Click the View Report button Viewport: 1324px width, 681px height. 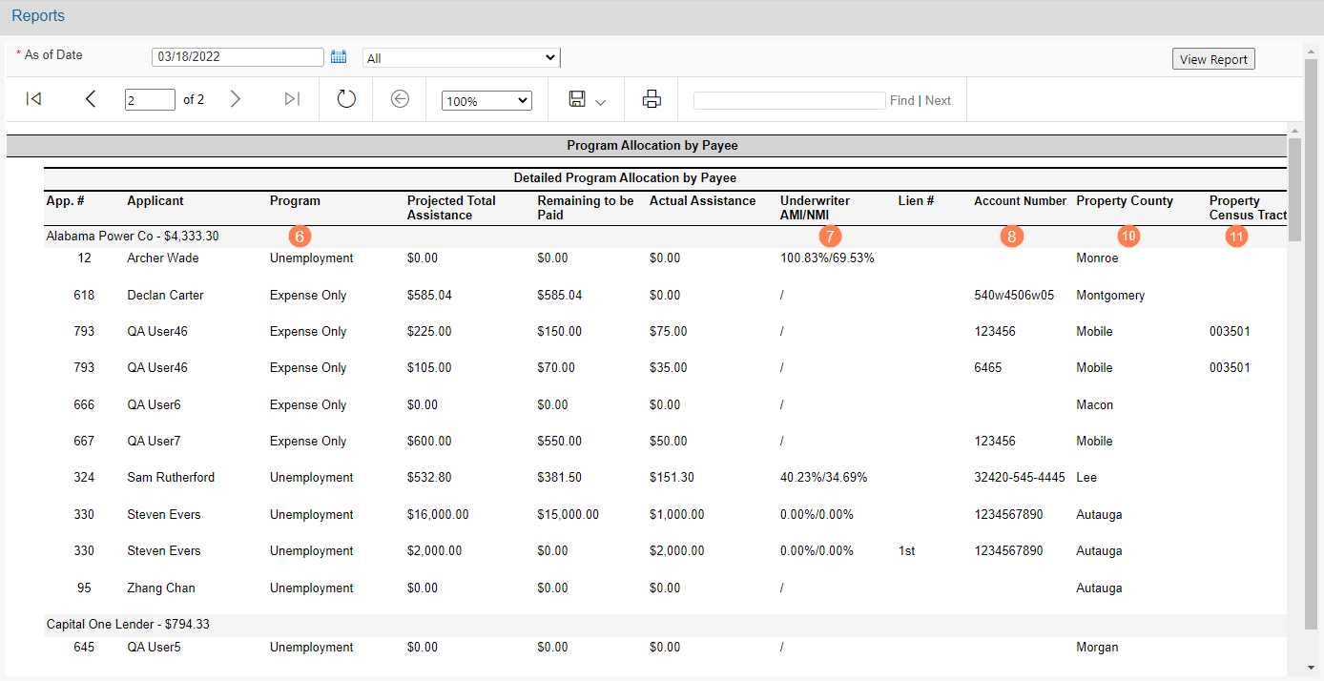(1213, 59)
